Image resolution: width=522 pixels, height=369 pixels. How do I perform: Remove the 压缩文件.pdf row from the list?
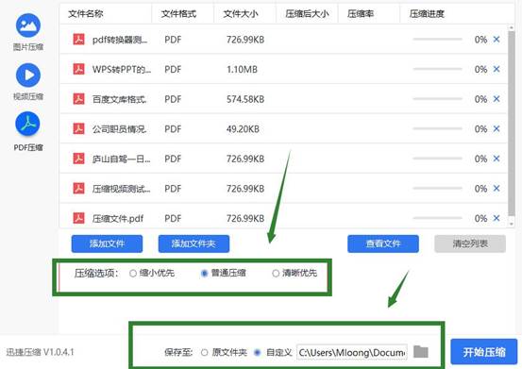coord(497,218)
